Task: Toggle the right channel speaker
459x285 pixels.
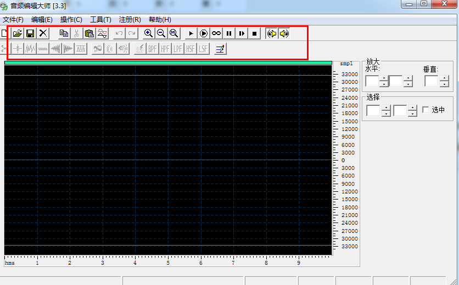Action: [x=284, y=33]
